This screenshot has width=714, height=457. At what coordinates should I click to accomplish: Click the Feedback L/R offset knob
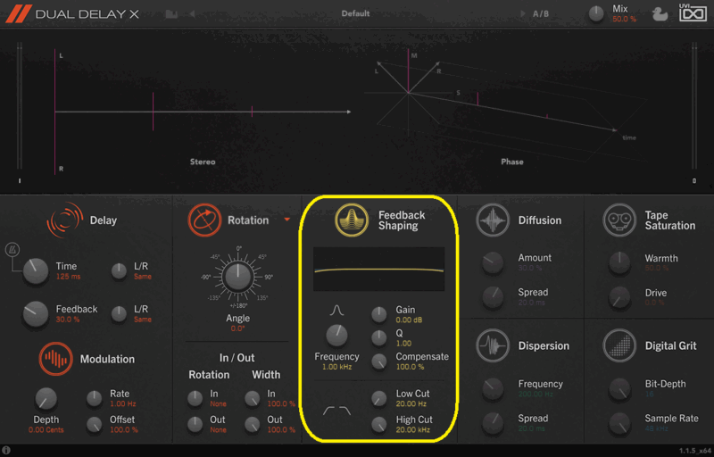pos(120,314)
